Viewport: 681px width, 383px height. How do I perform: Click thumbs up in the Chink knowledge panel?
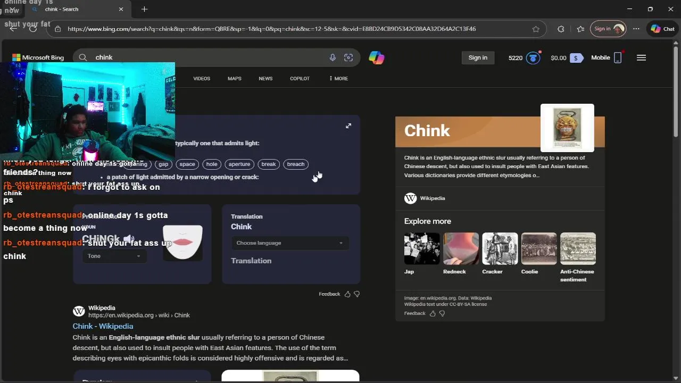(433, 313)
